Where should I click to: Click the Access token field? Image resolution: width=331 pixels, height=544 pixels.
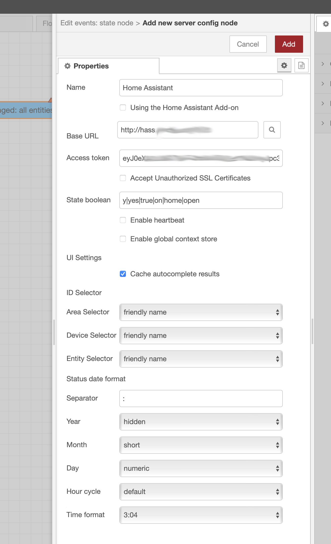click(201, 158)
